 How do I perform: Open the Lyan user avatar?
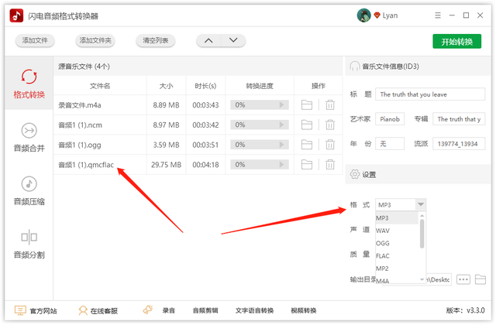tap(363, 15)
